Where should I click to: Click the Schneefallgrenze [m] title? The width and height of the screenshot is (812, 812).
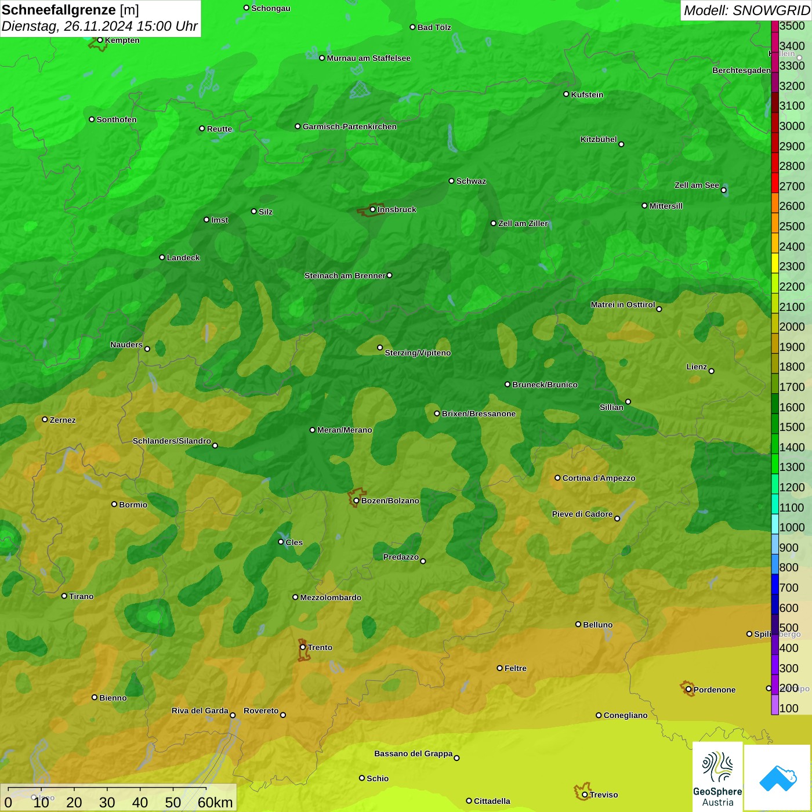point(70,10)
